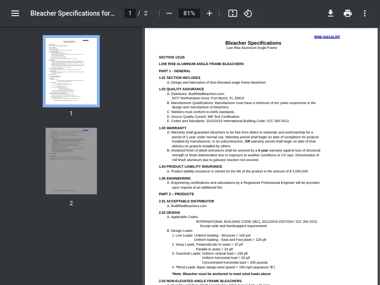Click '1.03 WARRANTY' heading
The width and height of the screenshot is (380, 285).
pyautogui.click(x=172, y=128)
